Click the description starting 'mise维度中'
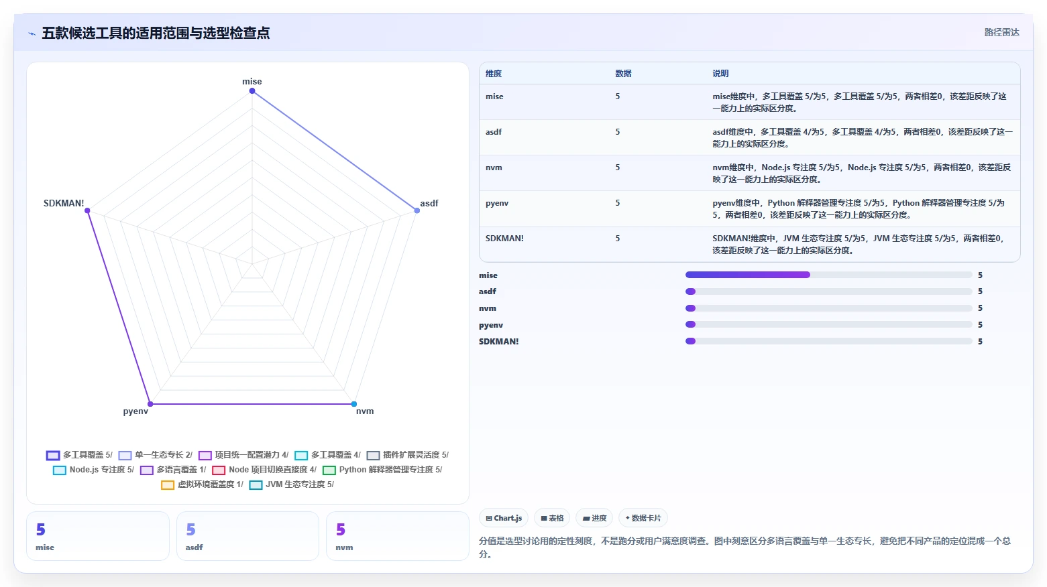1047x587 pixels. point(860,103)
